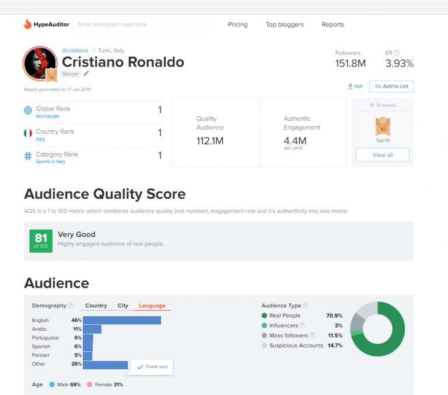Click the Mass followers gray dot

pos(264,335)
